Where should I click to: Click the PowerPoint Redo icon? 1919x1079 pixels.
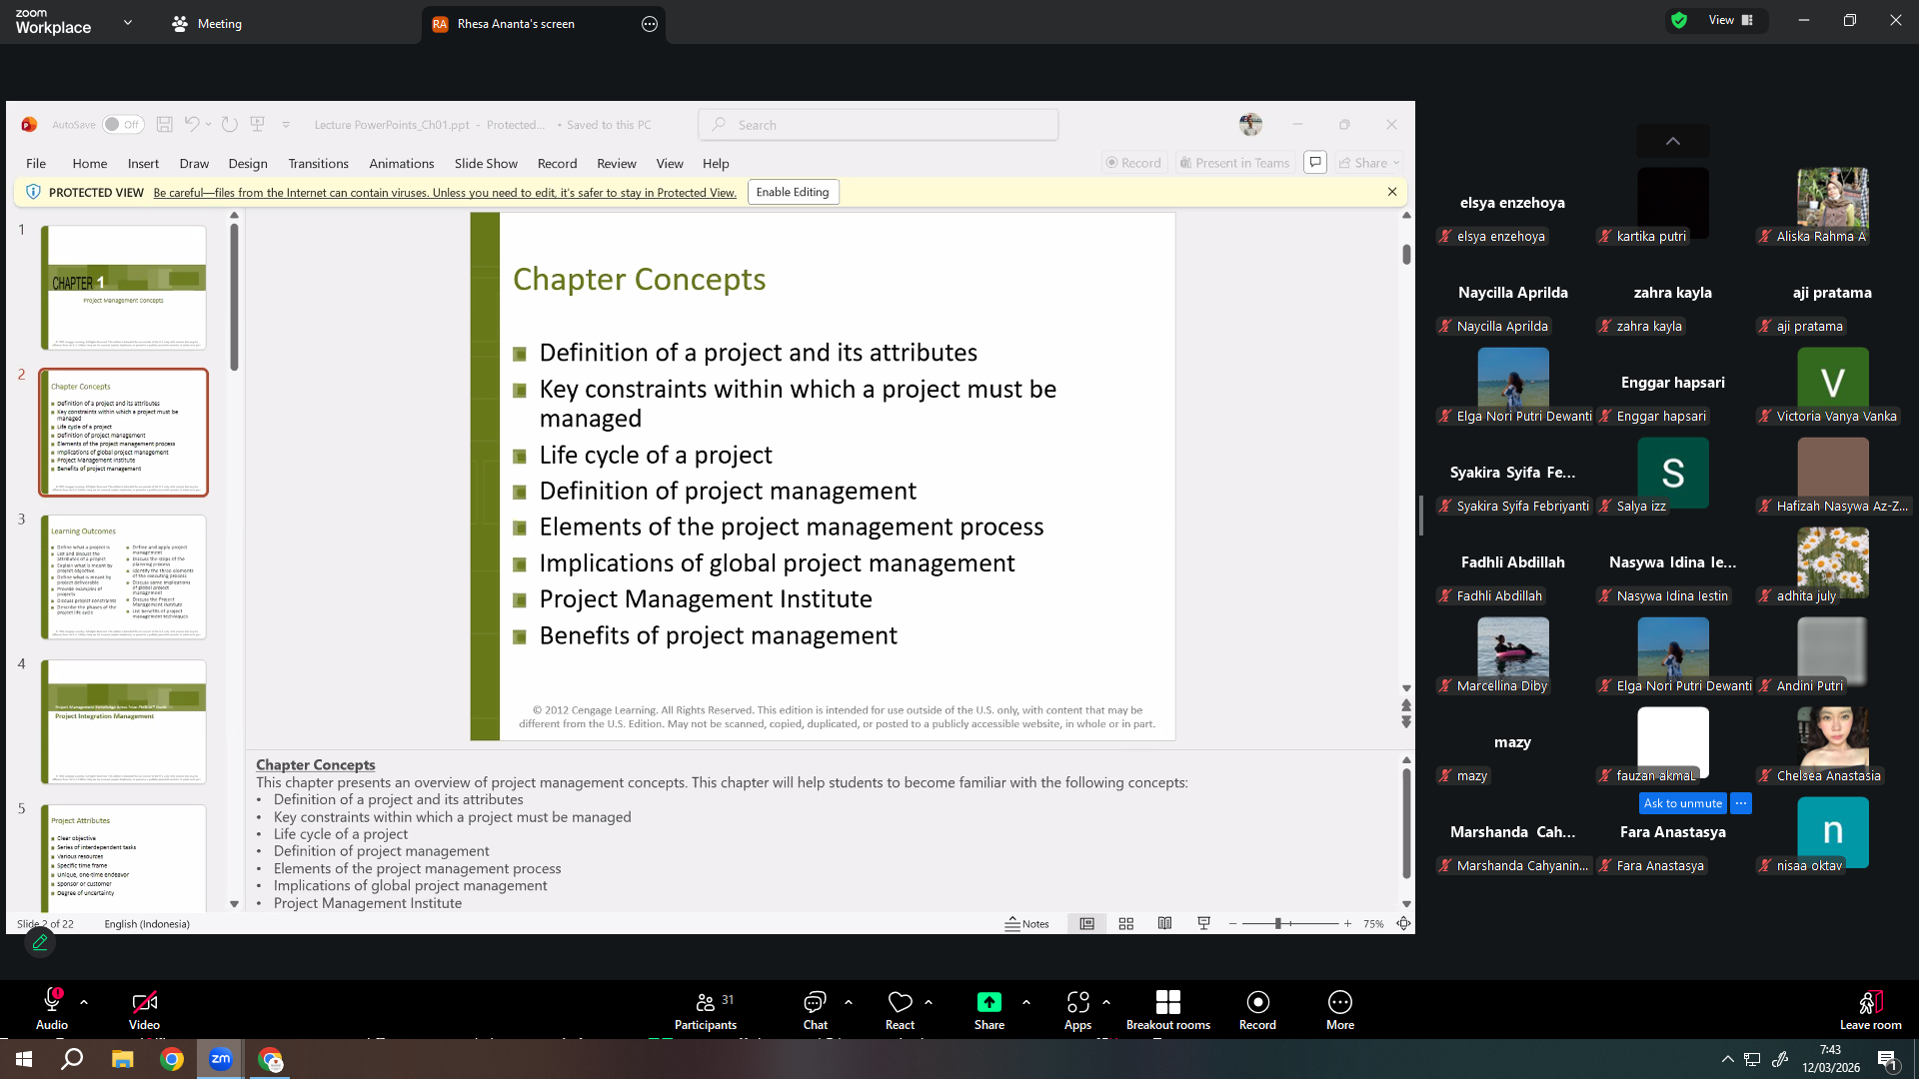tap(230, 125)
